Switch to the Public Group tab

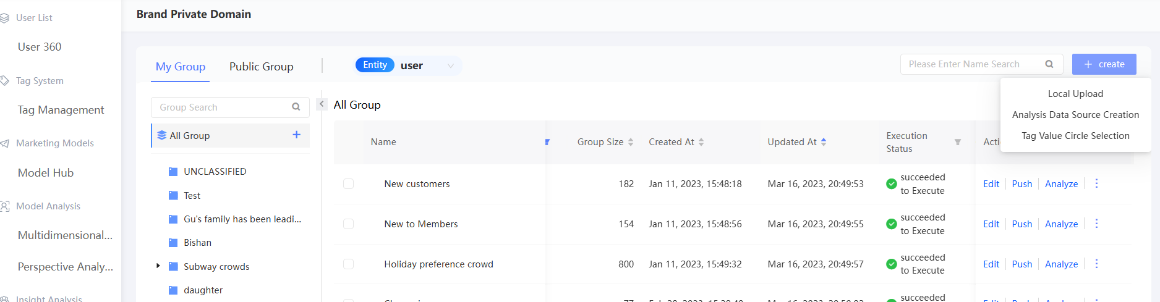coord(261,67)
